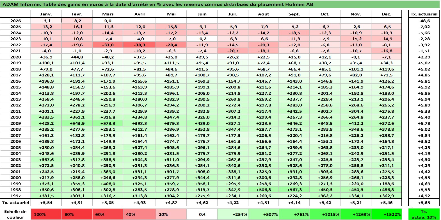Image resolution: width=441 pixels, height=220 pixels.
Task: Click cell -20,7 in the 2021 row
Action: 233,51
